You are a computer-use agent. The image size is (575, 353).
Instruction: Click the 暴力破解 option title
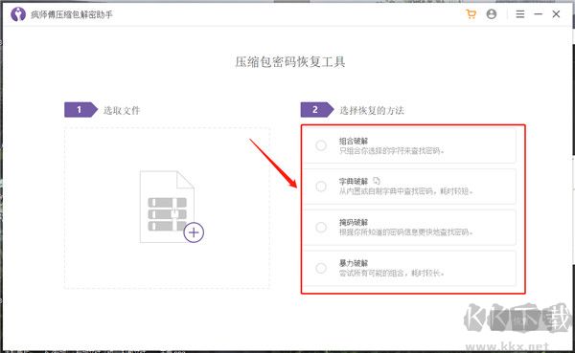point(354,263)
